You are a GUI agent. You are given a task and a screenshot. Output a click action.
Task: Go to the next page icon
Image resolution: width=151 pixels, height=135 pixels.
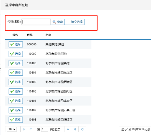coord(68,129)
